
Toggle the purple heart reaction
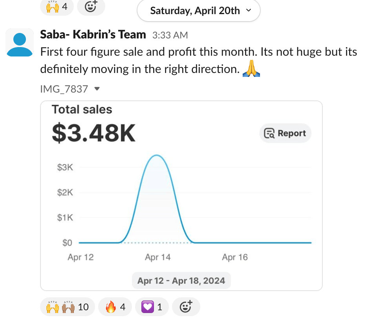click(151, 307)
